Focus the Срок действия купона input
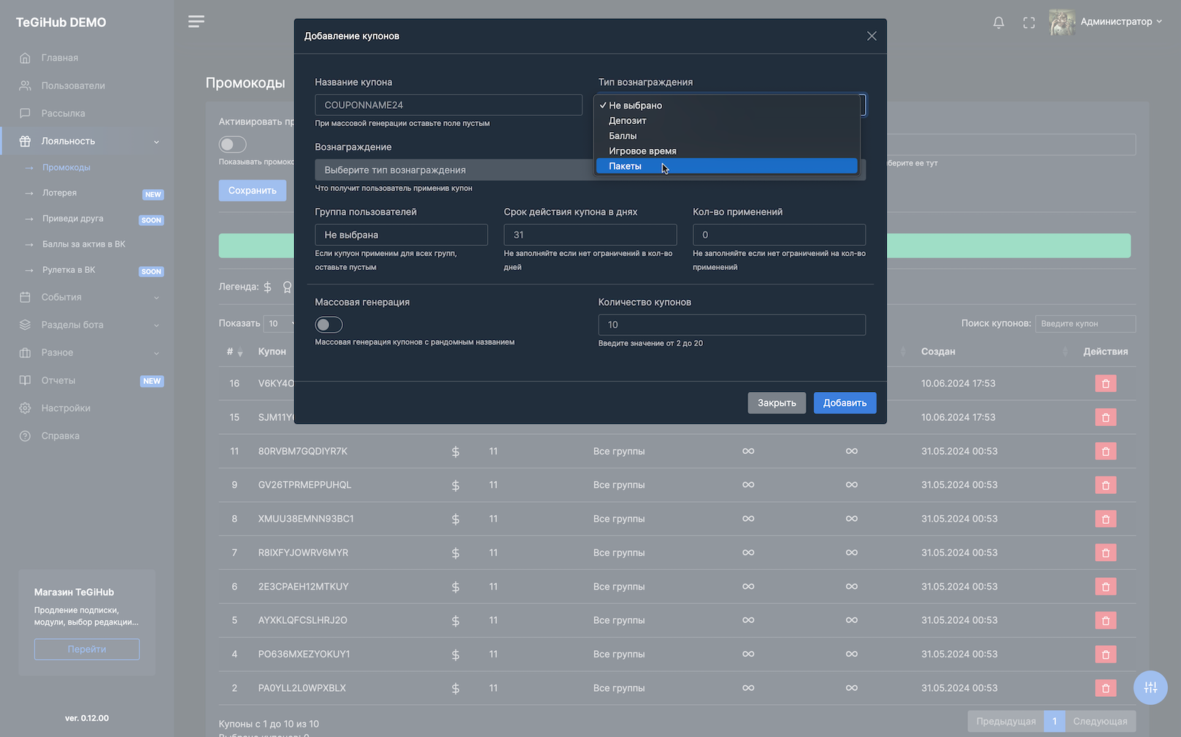Viewport: 1181px width, 737px height. pyautogui.click(x=590, y=235)
